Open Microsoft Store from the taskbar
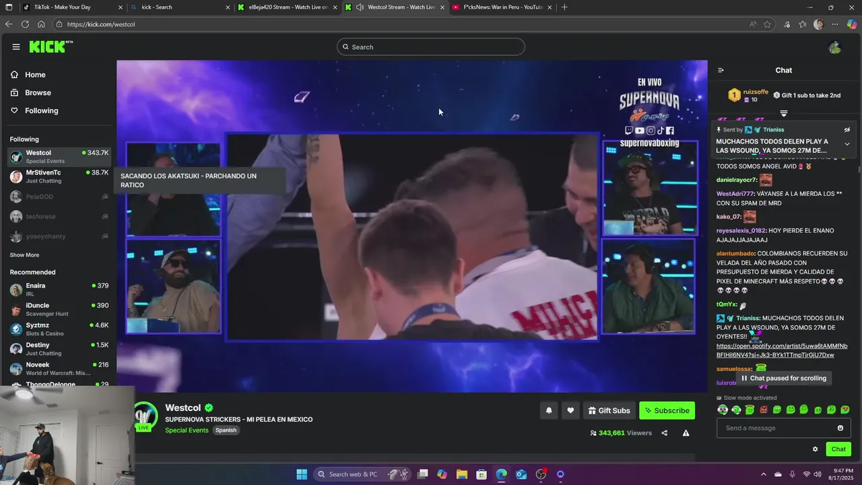 point(482,474)
